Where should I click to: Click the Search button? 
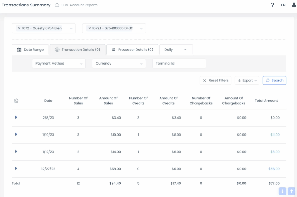point(274,80)
